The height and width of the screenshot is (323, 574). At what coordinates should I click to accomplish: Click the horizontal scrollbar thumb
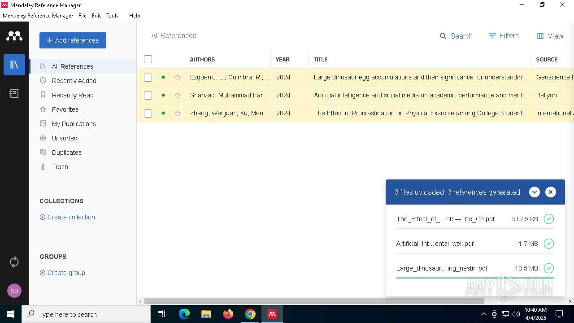click(x=314, y=301)
